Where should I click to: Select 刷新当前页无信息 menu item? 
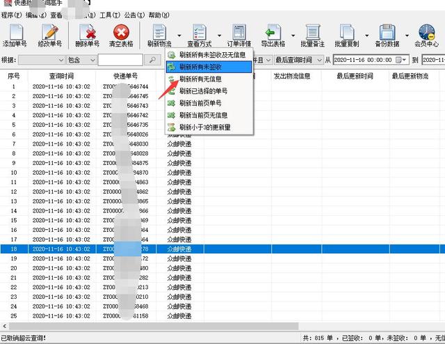tap(209, 115)
